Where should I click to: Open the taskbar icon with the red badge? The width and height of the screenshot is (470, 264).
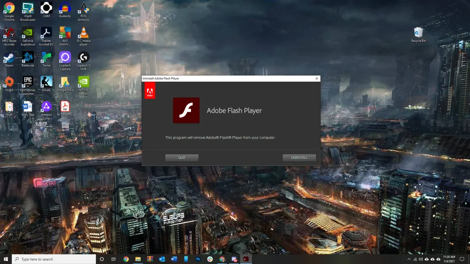coord(234,259)
